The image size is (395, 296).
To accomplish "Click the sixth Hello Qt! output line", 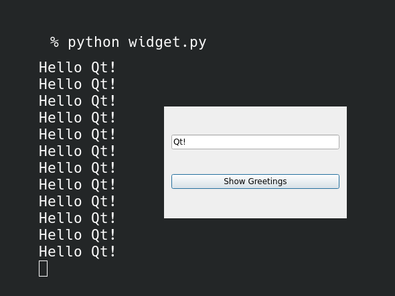I will tap(77, 151).
